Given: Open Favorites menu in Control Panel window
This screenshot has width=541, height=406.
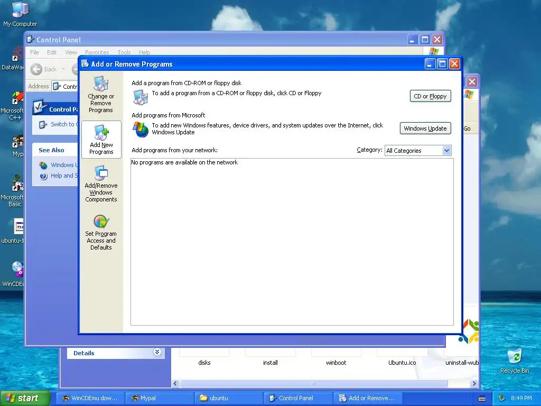Looking at the screenshot, I should click(x=97, y=52).
